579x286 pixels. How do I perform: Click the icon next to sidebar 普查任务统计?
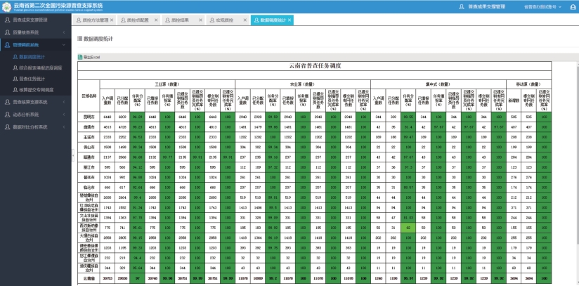click(15, 79)
